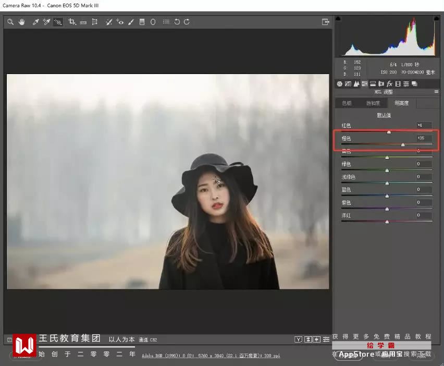
Task: Click the 橙色 value field showing +35
Action: (x=424, y=138)
